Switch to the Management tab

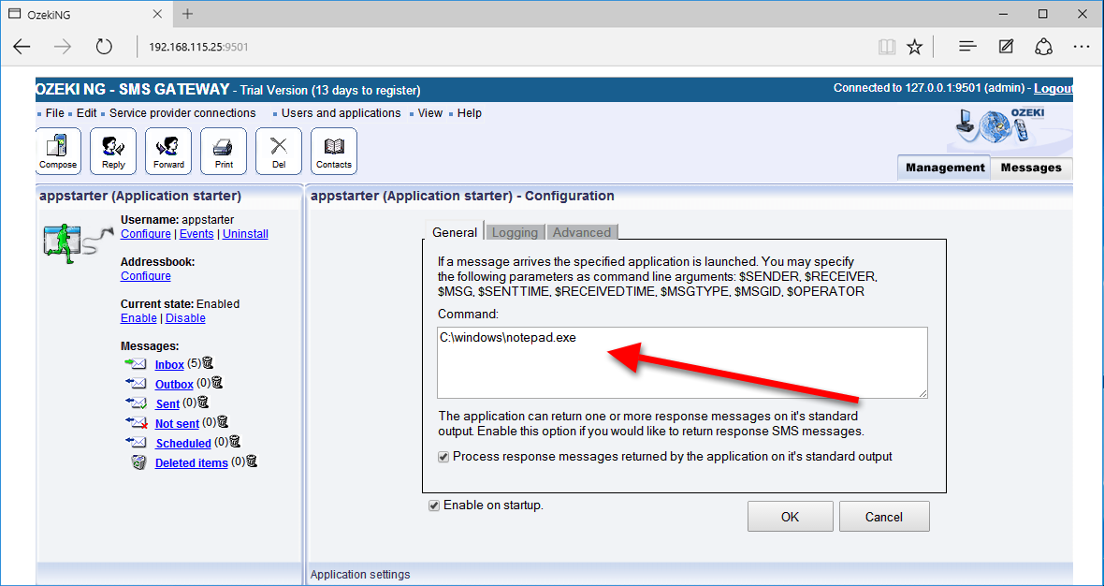[945, 168]
